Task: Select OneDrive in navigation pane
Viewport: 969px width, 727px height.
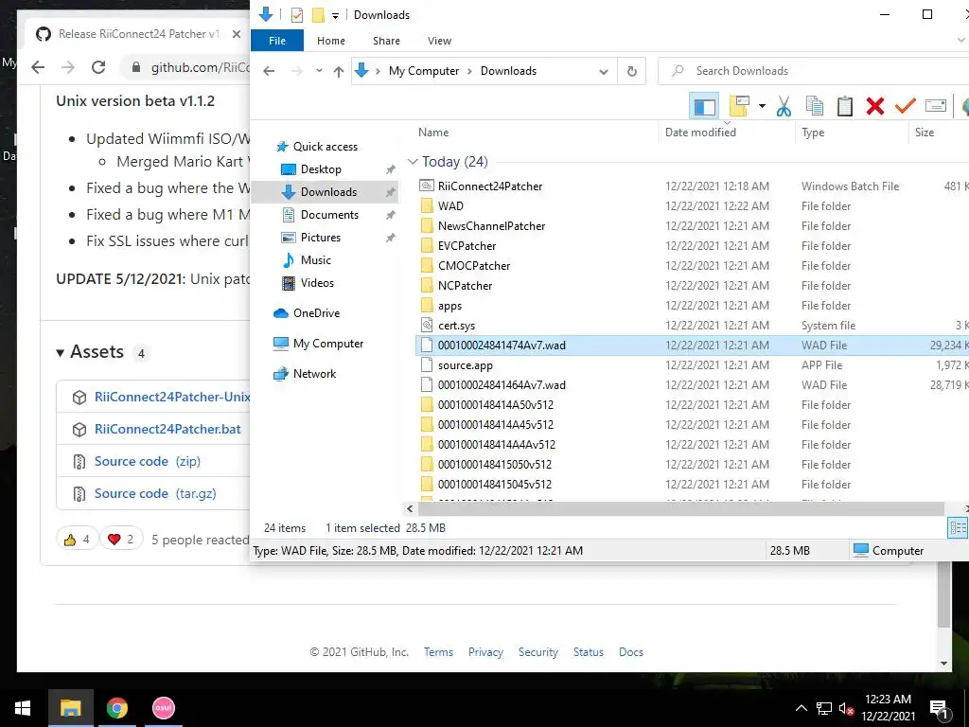Action: (316, 313)
